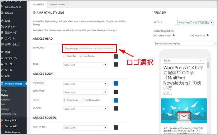Click the Mobile Detector icon
This screenshot has height=135, width=218.
2,132
